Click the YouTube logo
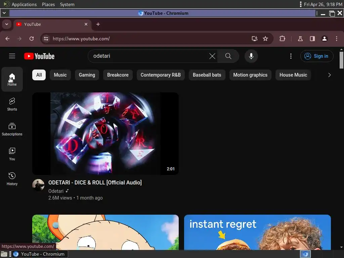 point(39,56)
